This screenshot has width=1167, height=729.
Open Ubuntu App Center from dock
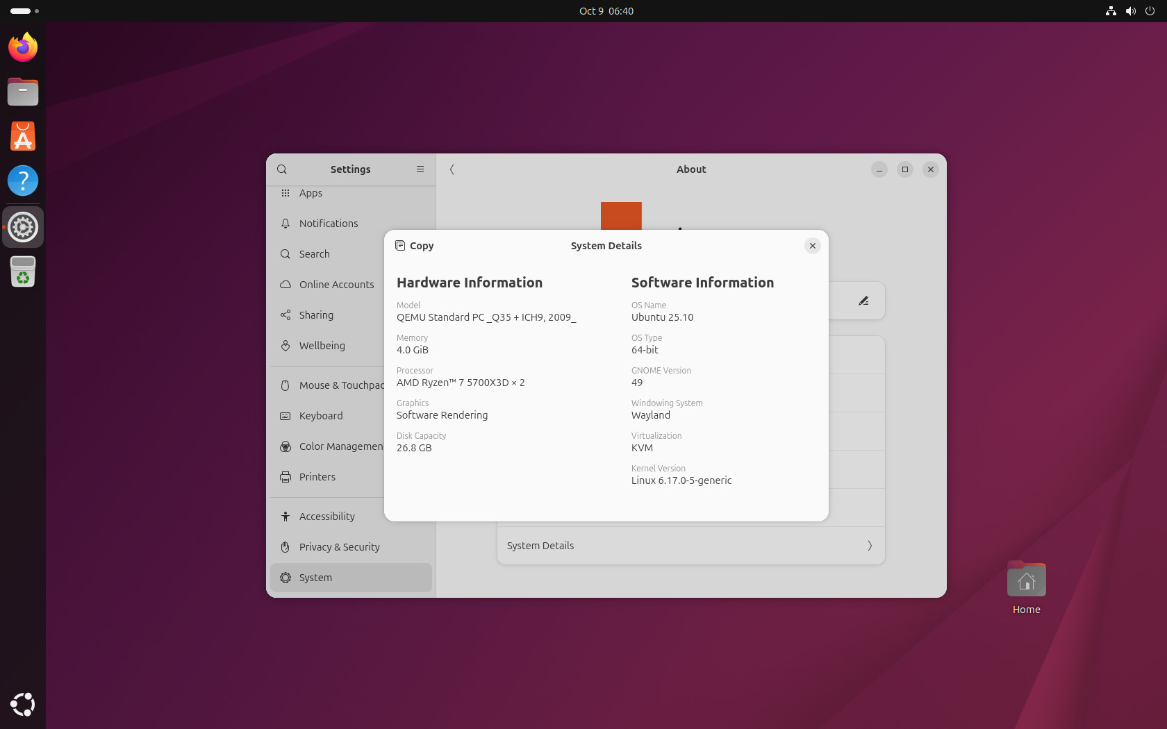tap(23, 136)
